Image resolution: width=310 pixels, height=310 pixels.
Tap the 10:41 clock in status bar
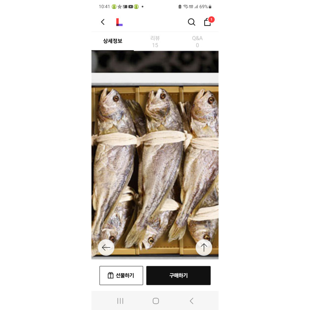point(104,7)
